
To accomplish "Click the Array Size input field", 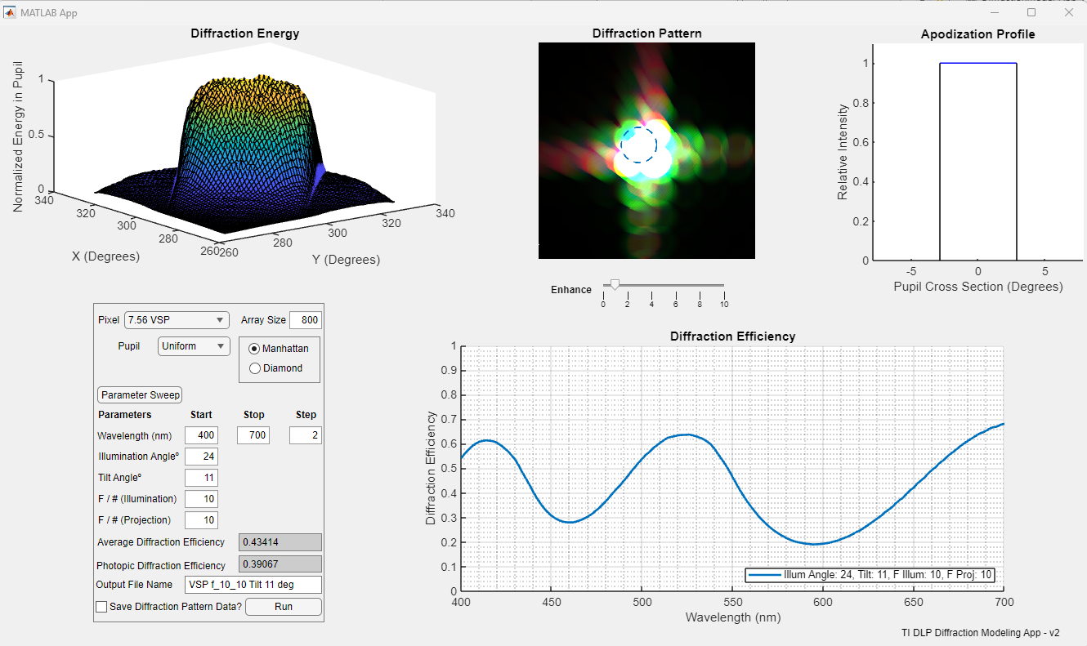I will coord(306,320).
